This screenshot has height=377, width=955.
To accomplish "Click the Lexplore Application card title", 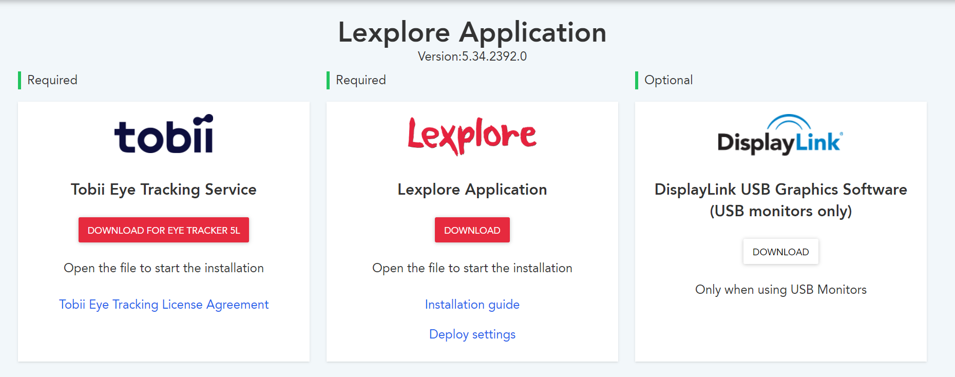I will pyautogui.click(x=472, y=190).
